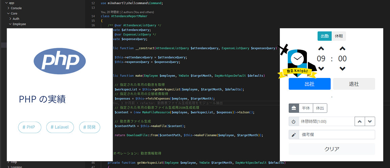This screenshot has height=168, width=390.
Task: Click the オペレーション: 勤怠情報取得 comment
Action: tap(137, 154)
